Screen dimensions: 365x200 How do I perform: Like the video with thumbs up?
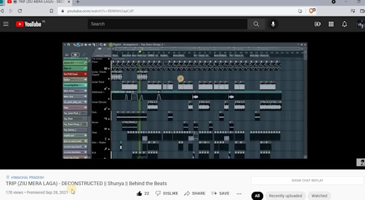pyautogui.click(x=140, y=193)
